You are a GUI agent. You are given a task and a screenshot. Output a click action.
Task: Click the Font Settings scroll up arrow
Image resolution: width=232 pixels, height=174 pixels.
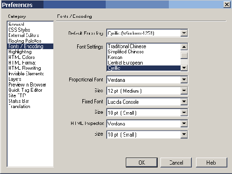(x=184, y=47)
